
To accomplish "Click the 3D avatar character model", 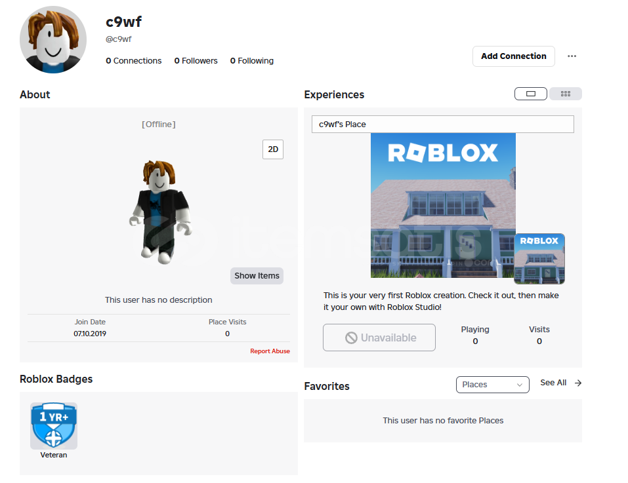I will coord(160,212).
